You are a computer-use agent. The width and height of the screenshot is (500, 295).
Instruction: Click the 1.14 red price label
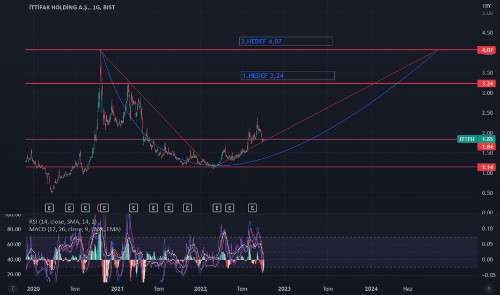click(487, 167)
